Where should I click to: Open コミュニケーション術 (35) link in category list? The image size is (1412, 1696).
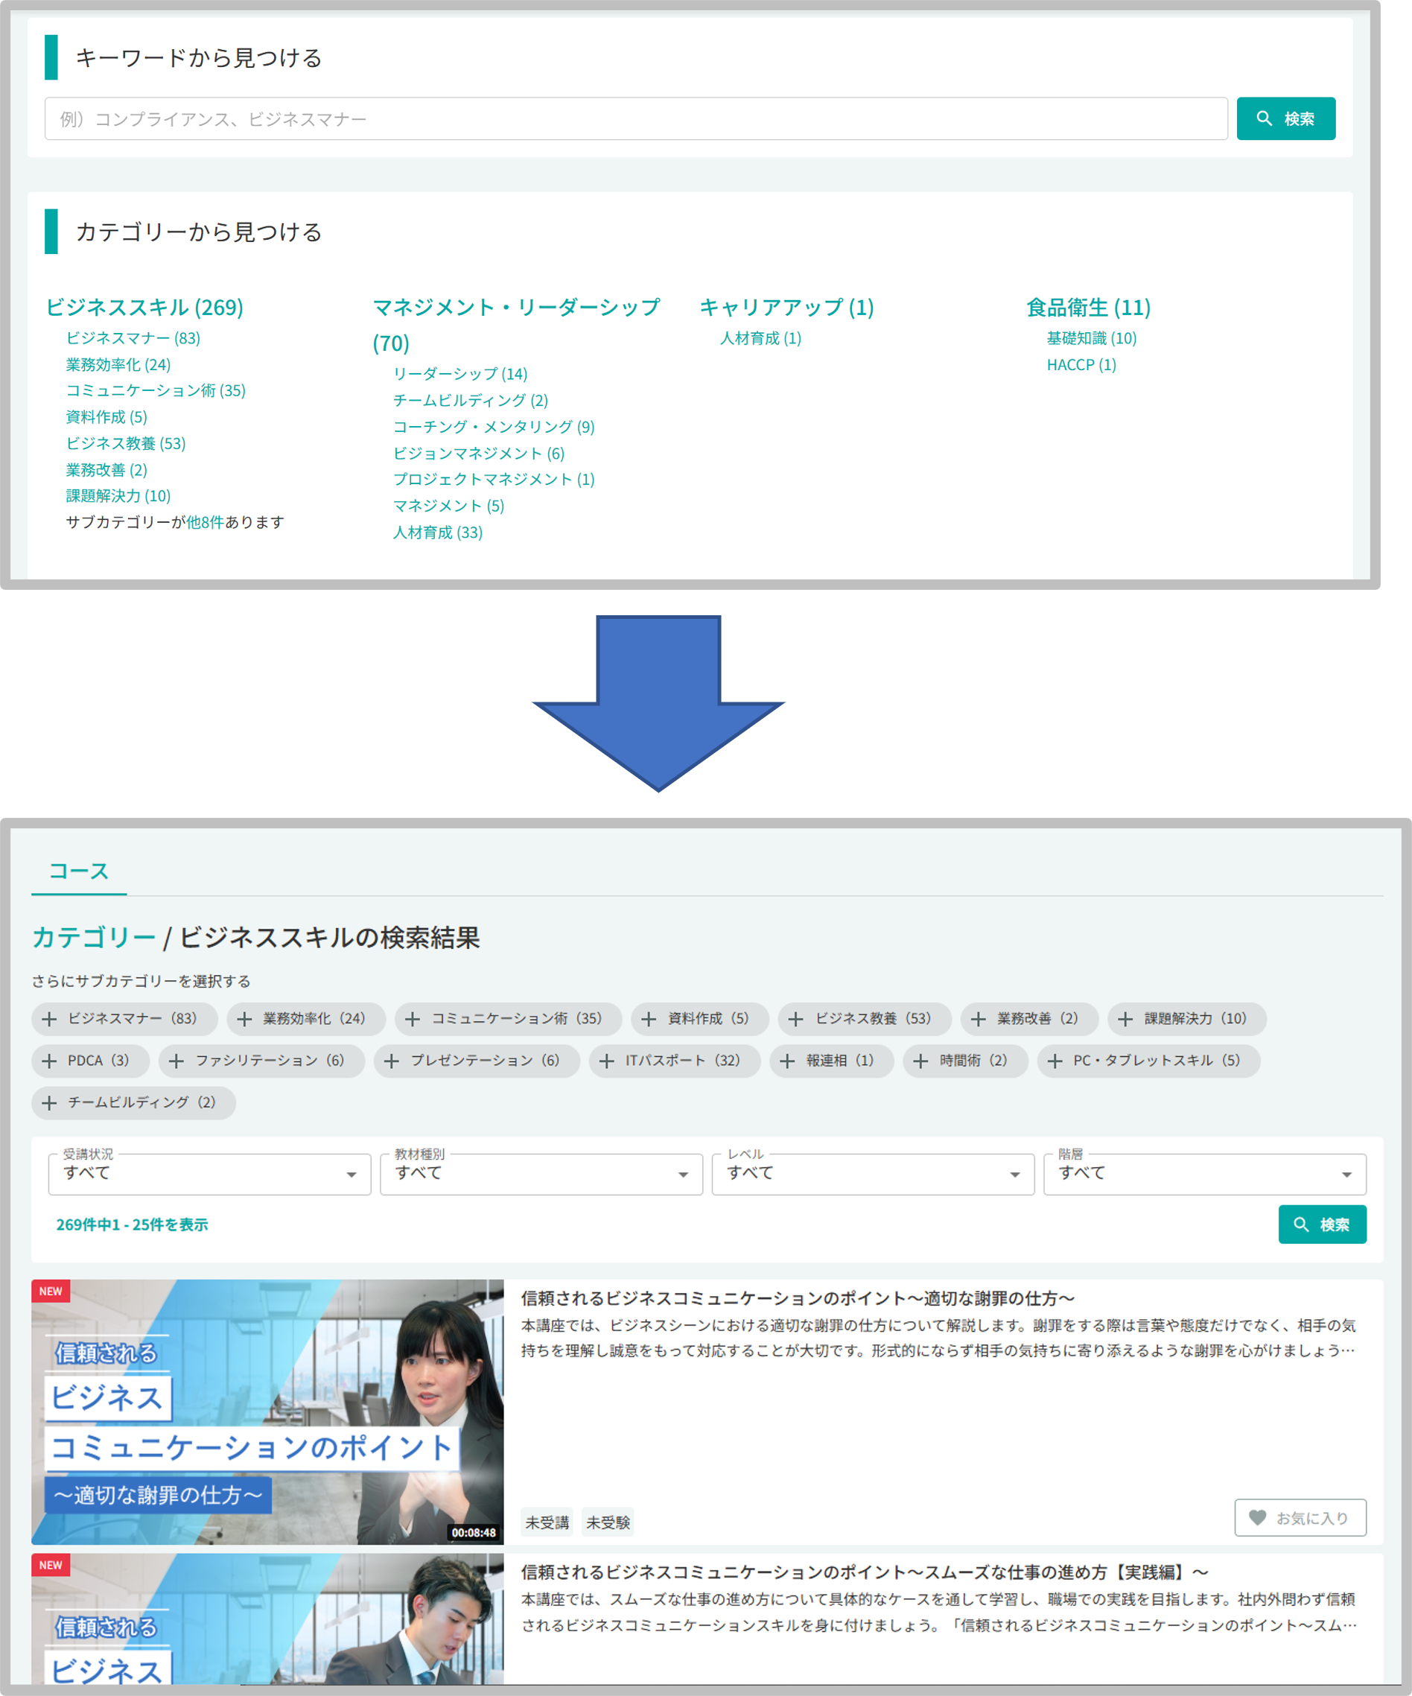(156, 391)
